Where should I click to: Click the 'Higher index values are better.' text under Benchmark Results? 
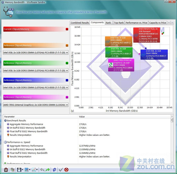tap(95, 135)
